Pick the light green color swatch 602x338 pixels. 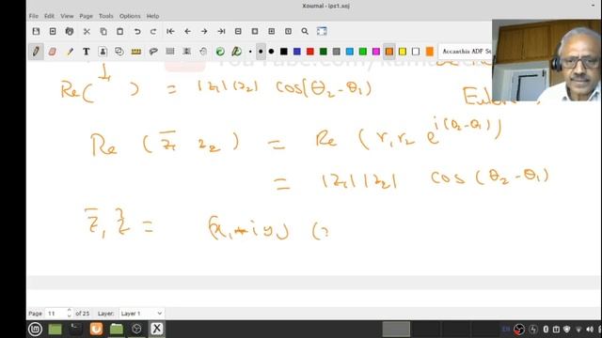point(363,52)
